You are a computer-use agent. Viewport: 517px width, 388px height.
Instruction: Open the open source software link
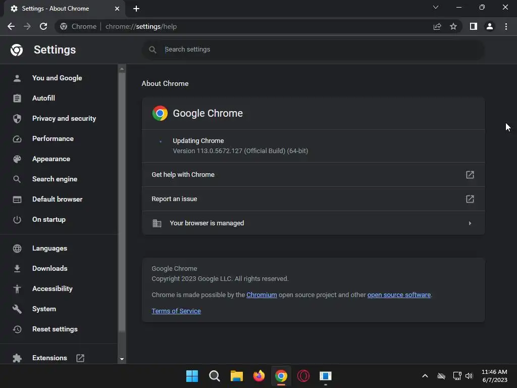[x=399, y=295]
